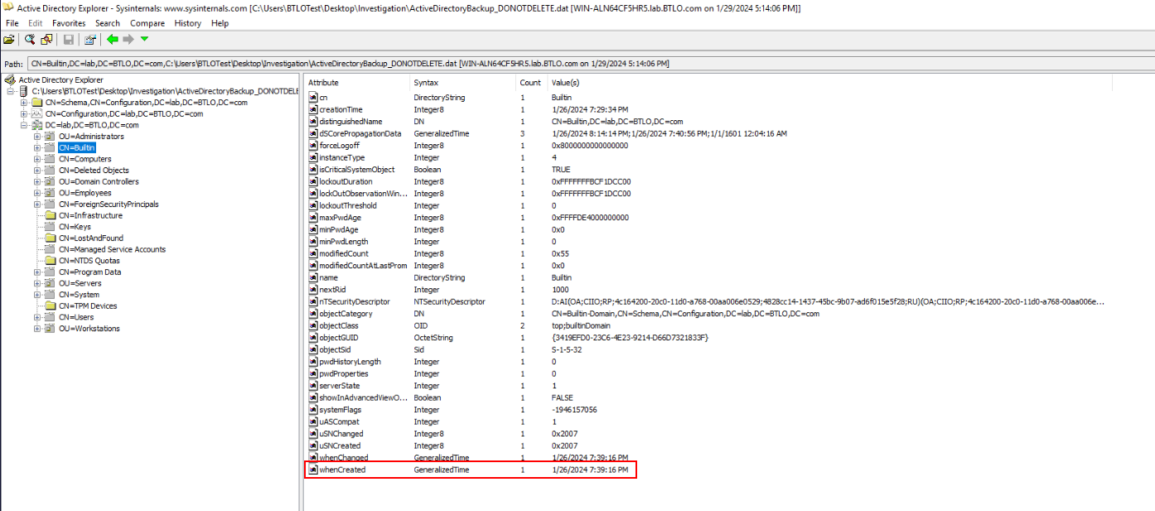
Task: Click the Active Directory Explorer root icon
Action: coord(10,80)
